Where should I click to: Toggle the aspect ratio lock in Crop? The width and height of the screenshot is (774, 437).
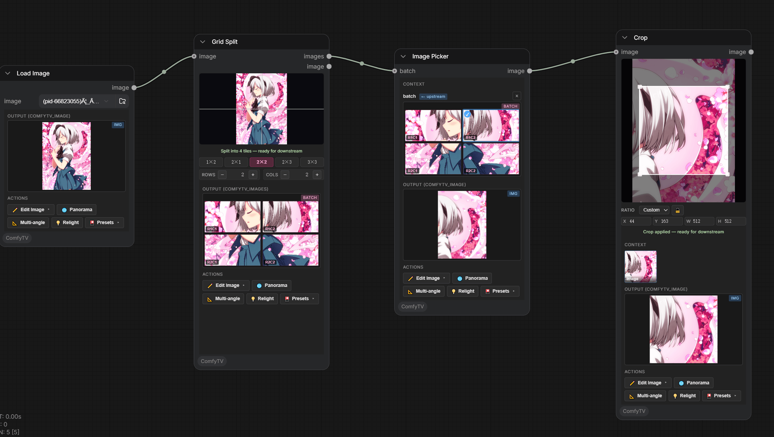click(677, 210)
